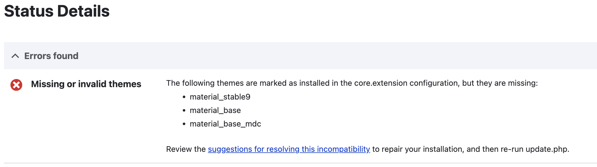Click the "Details" word in the heading
This screenshot has height=167, width=597.
point(83,11)
